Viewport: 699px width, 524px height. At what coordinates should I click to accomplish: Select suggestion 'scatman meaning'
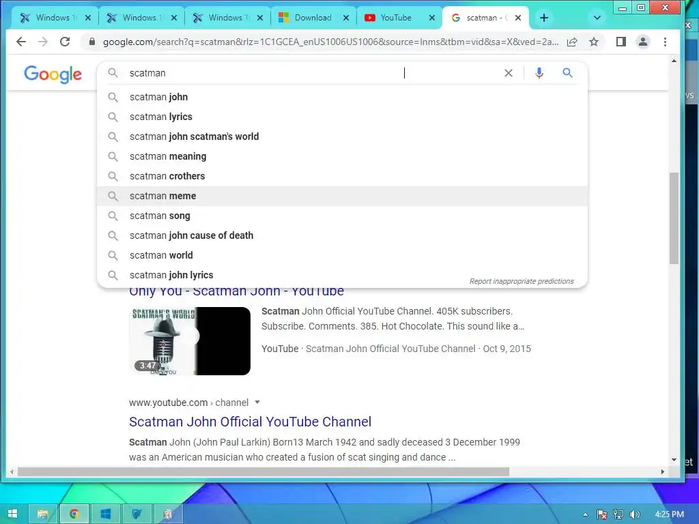click(x=342, y=156)
